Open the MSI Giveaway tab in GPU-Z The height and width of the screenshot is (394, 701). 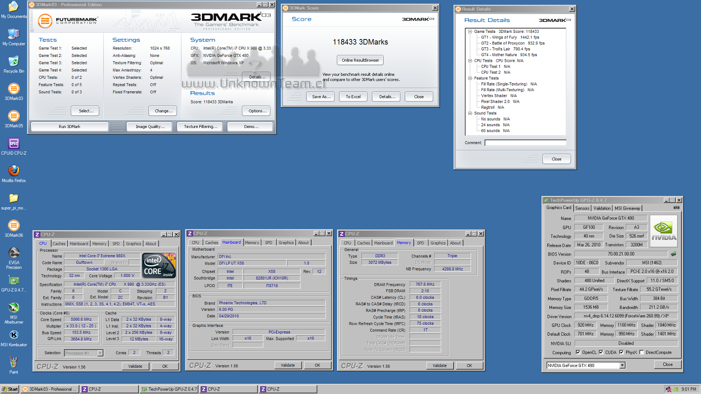(x=627, y=208)
